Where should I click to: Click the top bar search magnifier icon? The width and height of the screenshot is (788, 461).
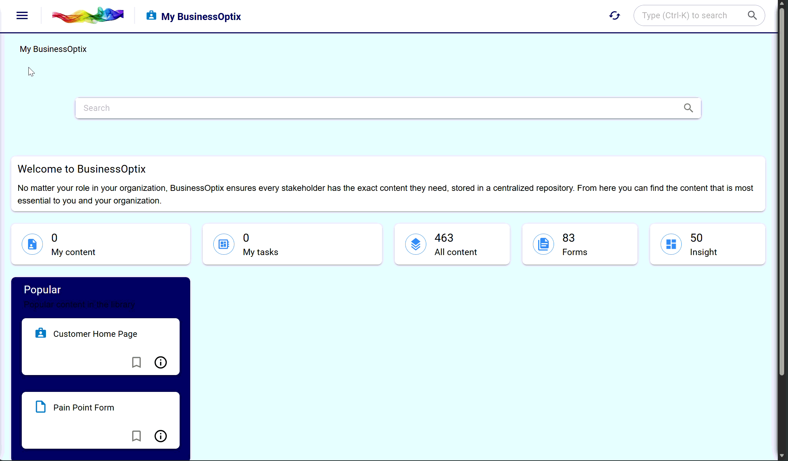[752, 15]
